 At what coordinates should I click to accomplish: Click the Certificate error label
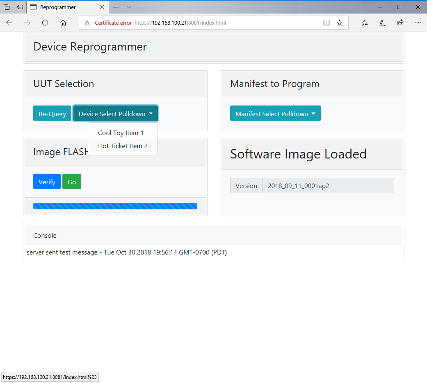pos(113,23)
